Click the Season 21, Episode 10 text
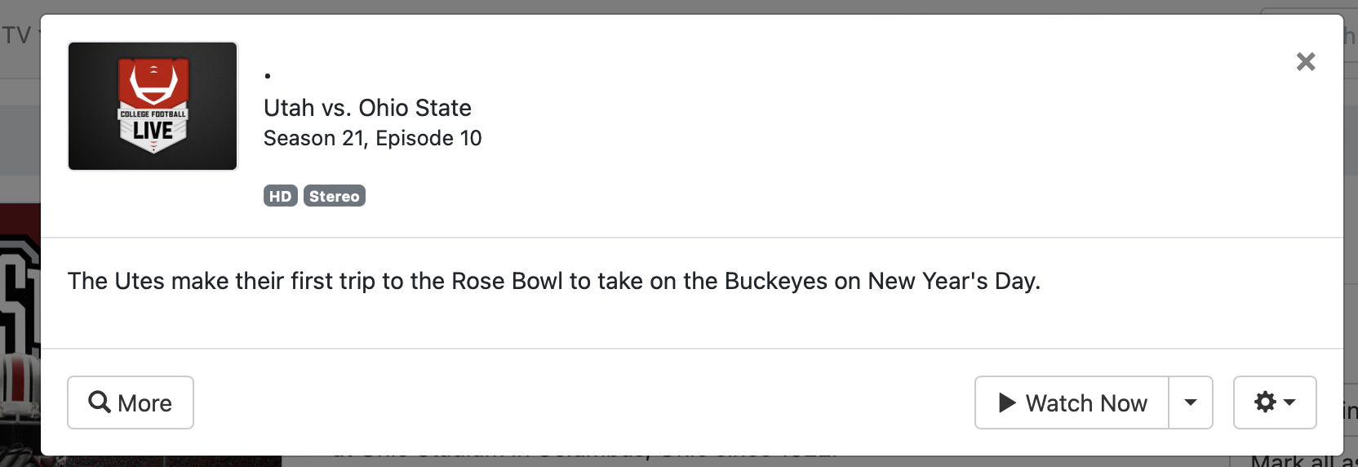This screenshot has width=1358, height=467. 372,138
